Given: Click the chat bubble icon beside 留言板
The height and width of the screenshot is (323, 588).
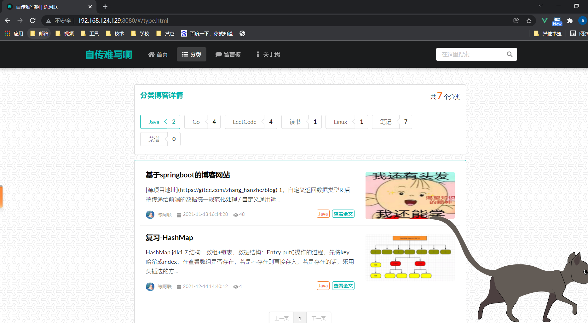Looking at the screenshot, I should pos(219,54).
